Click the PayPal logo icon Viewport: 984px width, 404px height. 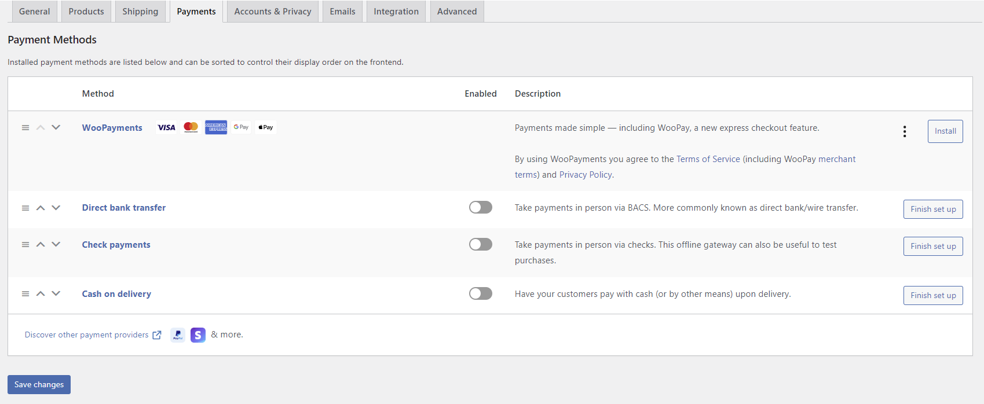coord(178,335)
